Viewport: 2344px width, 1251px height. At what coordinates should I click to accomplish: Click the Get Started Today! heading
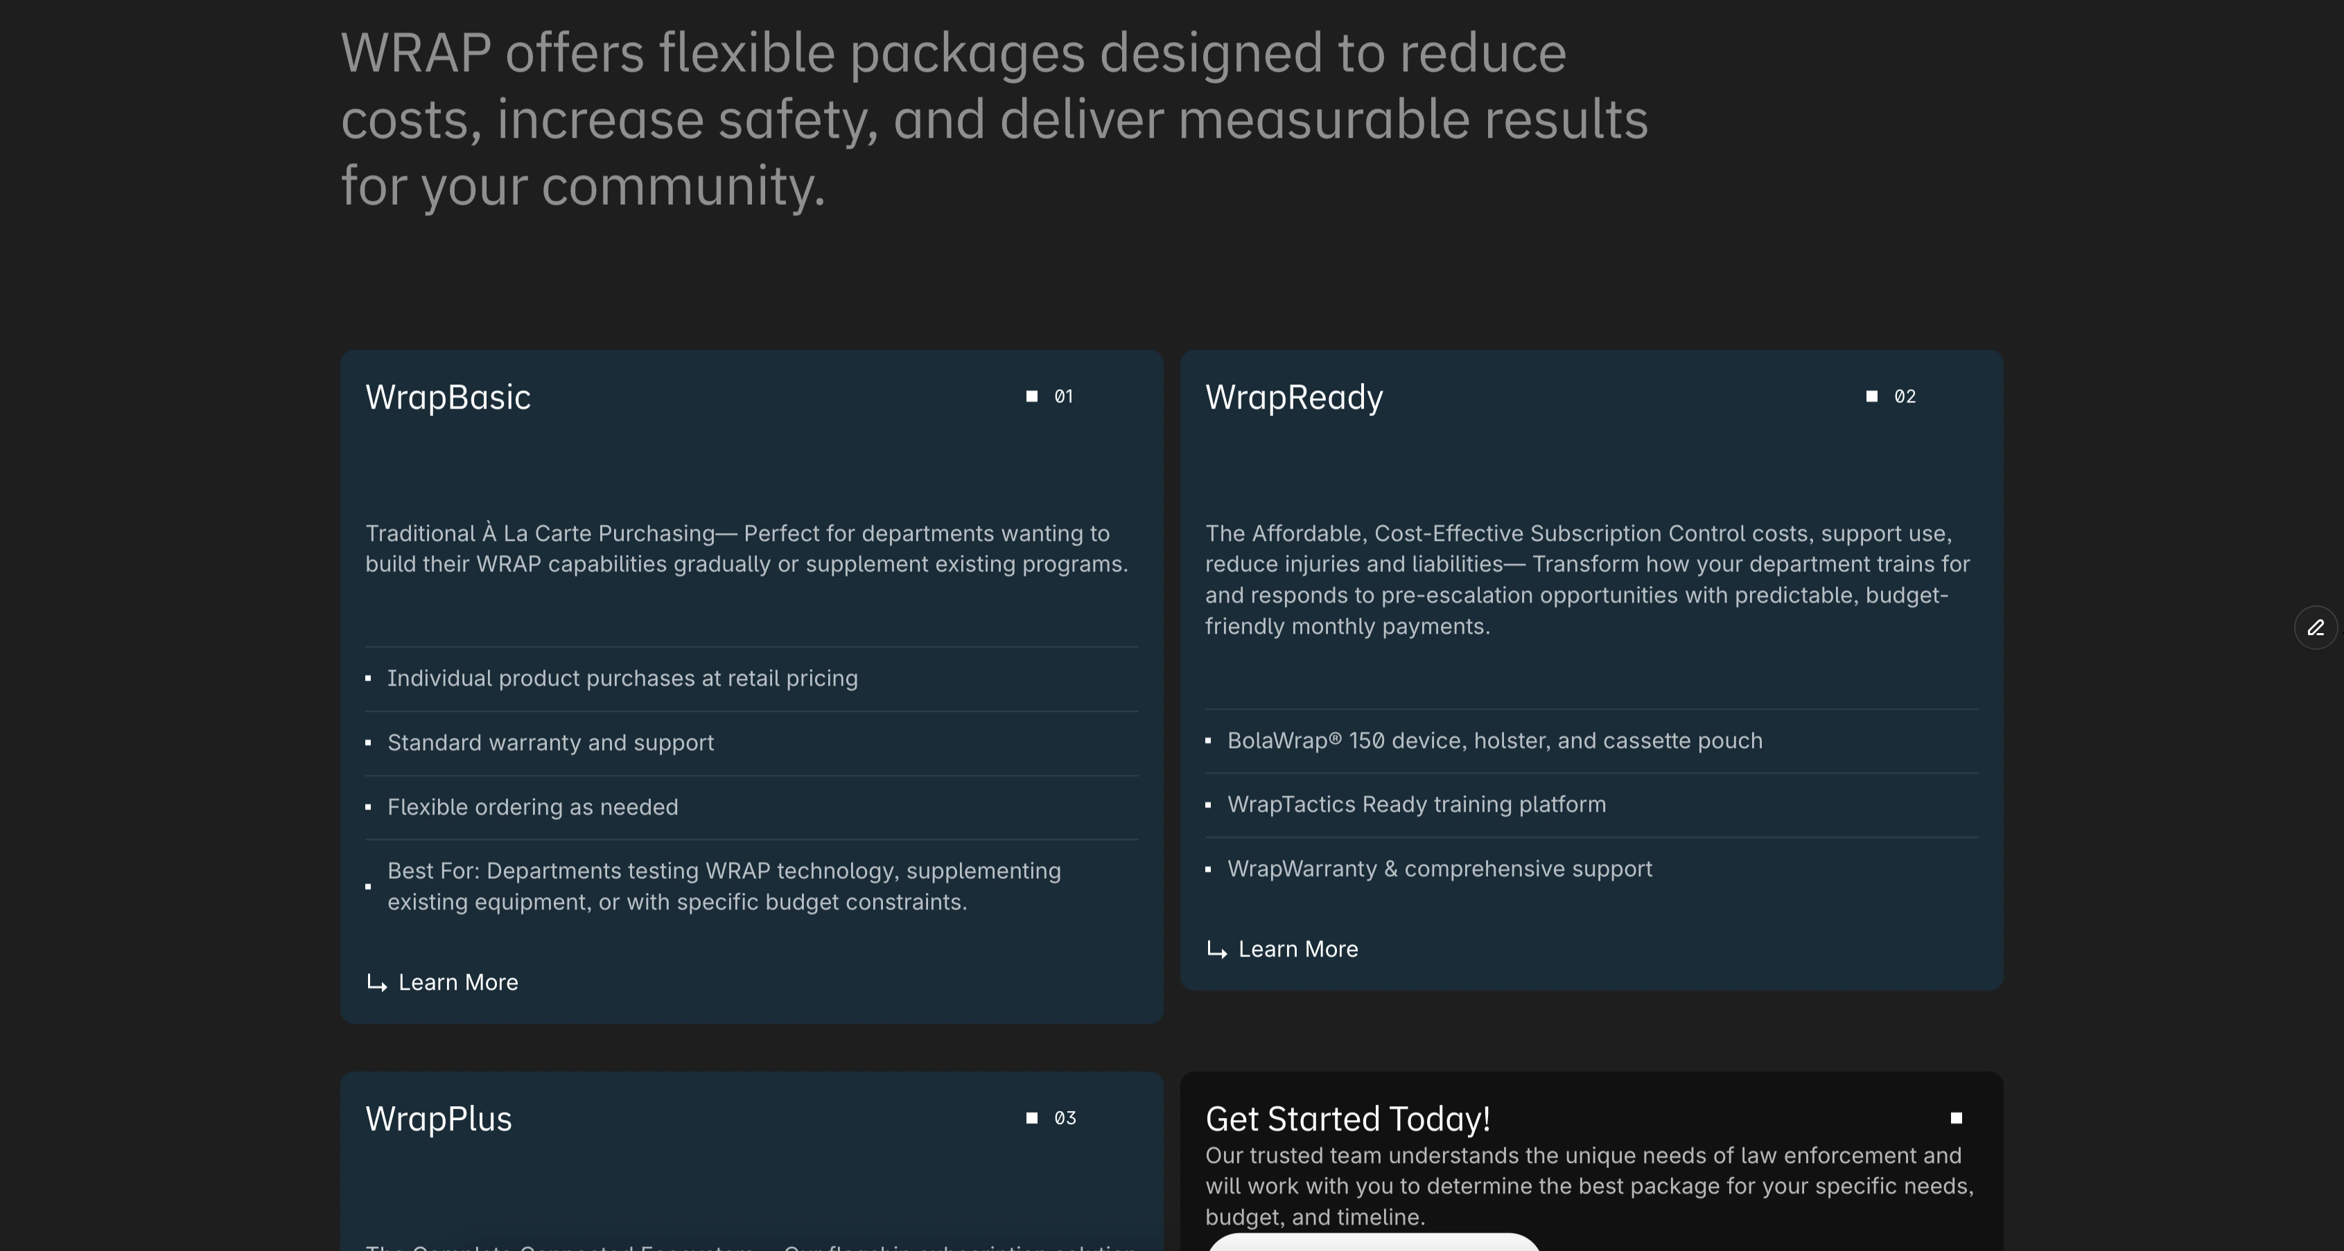coord(1347,1119)
